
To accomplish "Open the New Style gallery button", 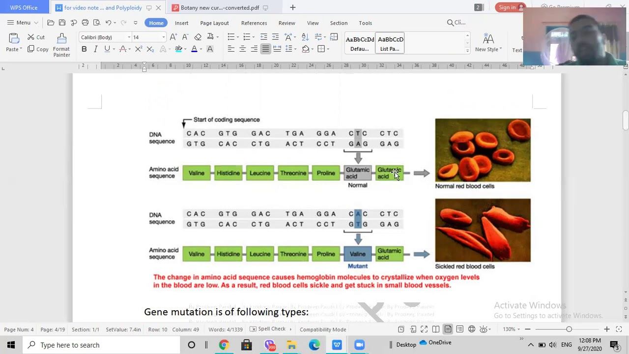I will click(488, 43).
